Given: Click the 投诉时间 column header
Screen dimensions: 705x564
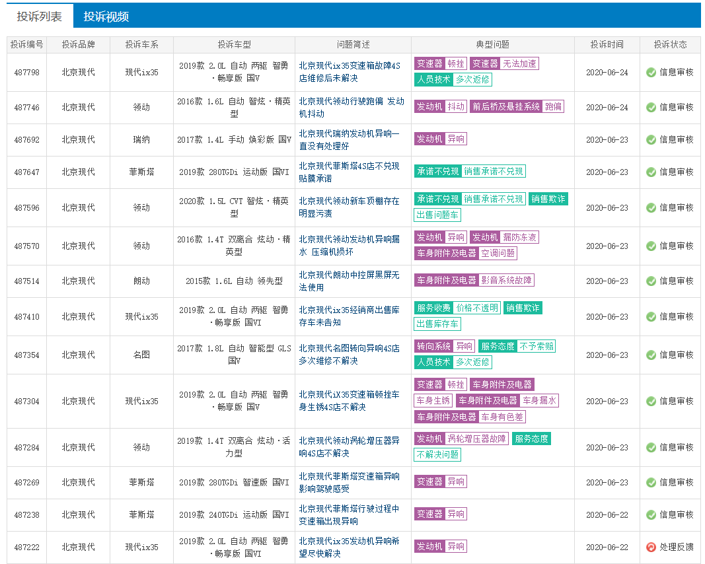Looking at the screenshot, I should click(x=607, y=45).
